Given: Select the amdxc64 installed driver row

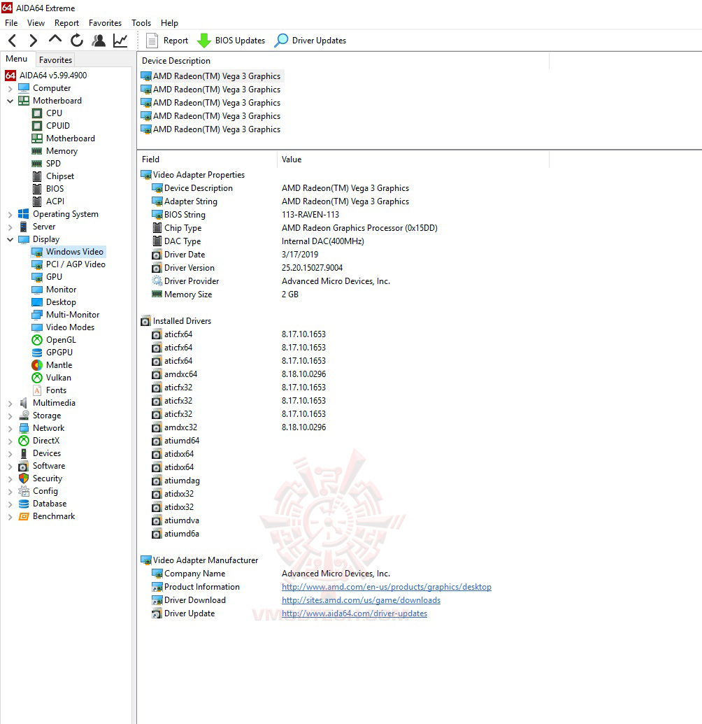Looking at the screenshot, I should (238, 374).
